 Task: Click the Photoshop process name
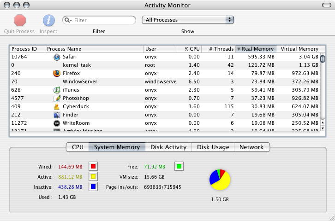(x=76, y=98)
